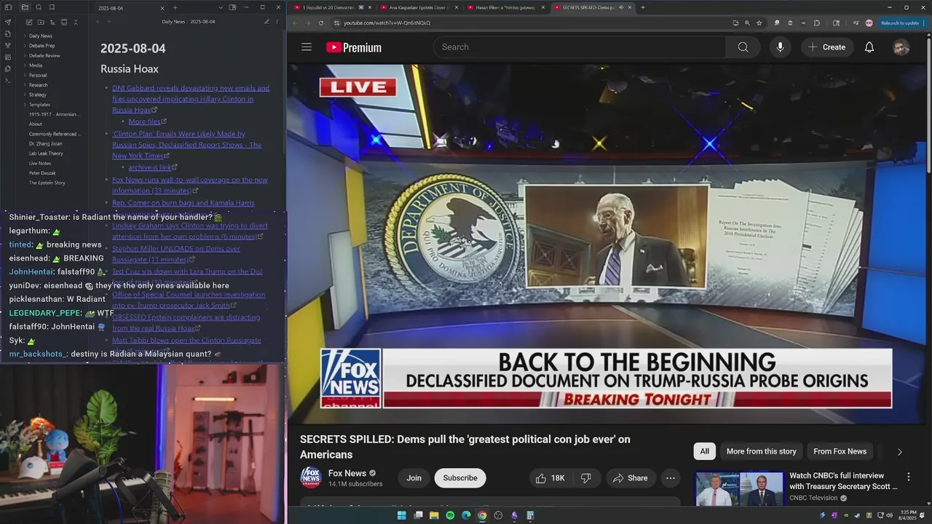Click the paper plane ribbon icon in Obsidian

pos(8,23)
